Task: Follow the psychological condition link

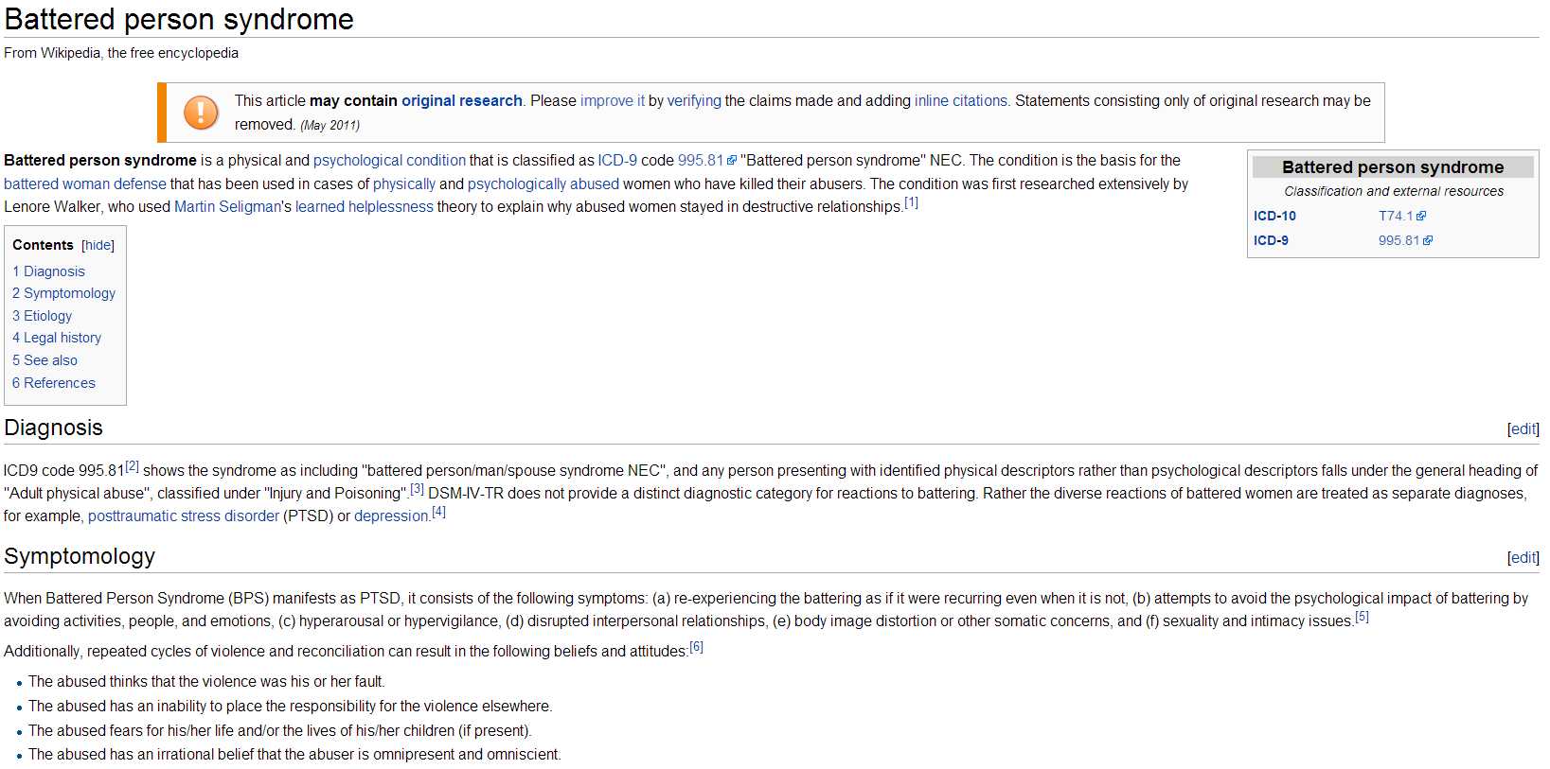Action: pyautogui.click(x=389, y=161)
